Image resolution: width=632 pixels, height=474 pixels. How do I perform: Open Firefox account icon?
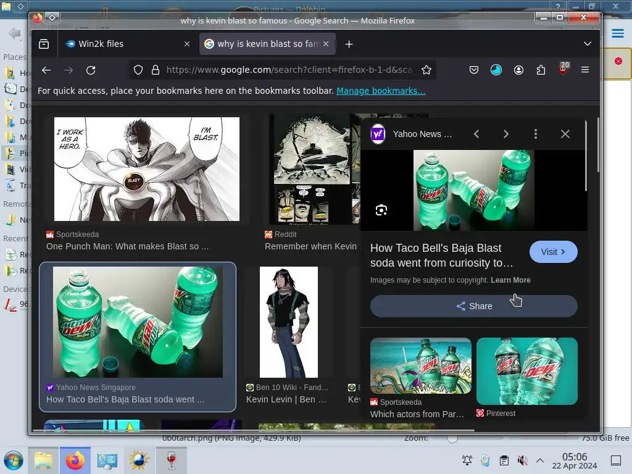(518, 70)
